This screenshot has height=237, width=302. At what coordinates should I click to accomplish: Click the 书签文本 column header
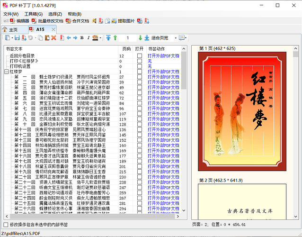pos(61,49)
